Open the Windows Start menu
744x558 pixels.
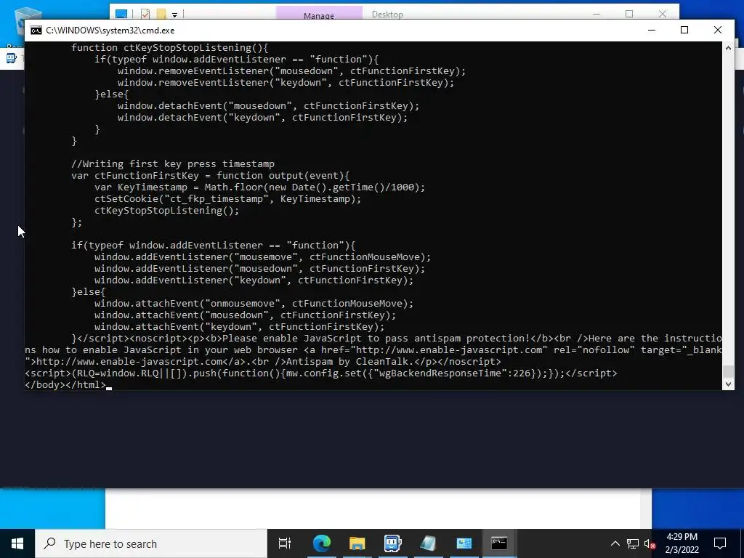coord(17,543)
